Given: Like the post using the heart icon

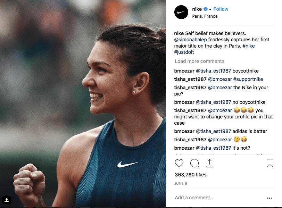Looking at the screenshot, I should click(179, 163).
